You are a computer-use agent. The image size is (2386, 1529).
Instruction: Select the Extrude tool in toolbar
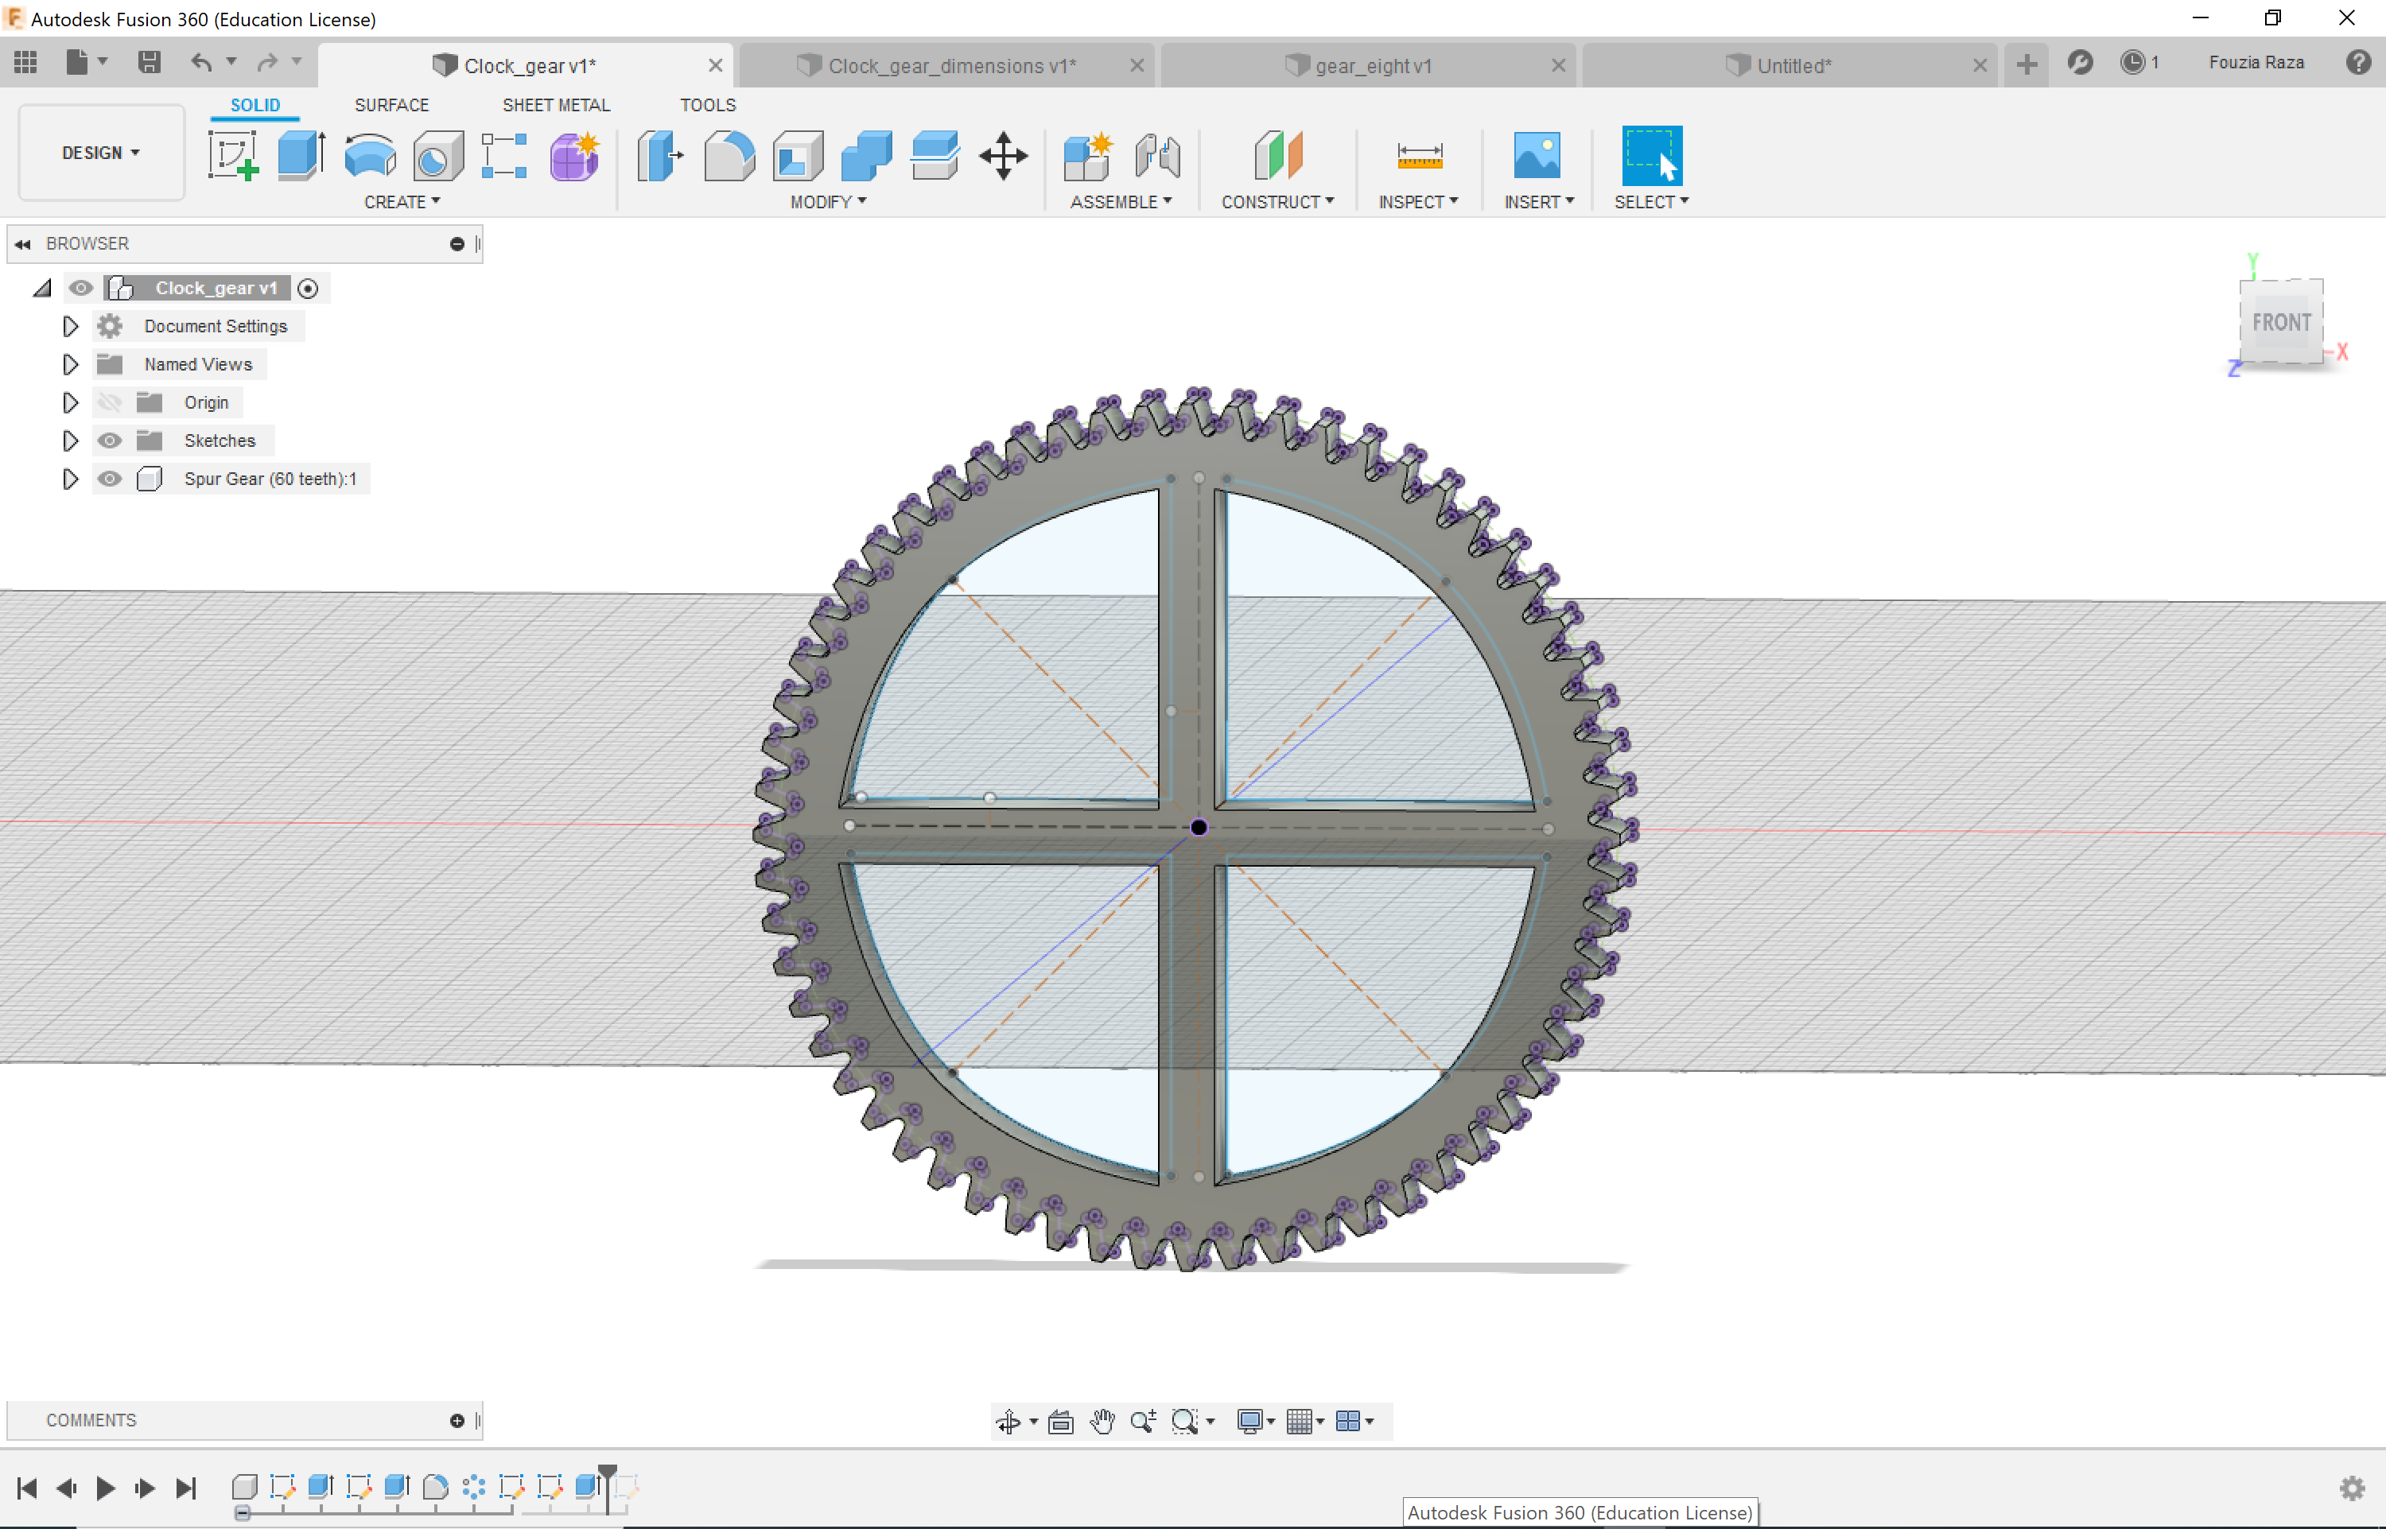point(302,156)
